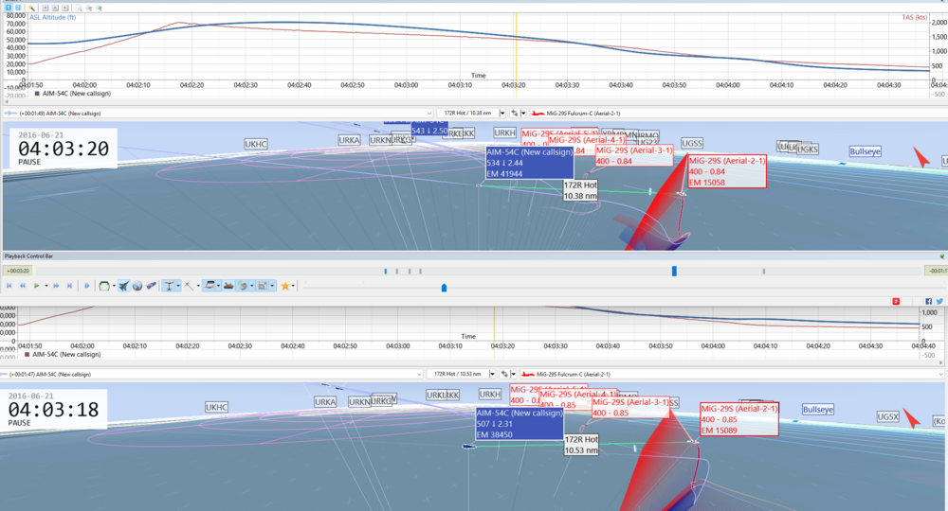Select the cockpit view icon

[104, 286]
